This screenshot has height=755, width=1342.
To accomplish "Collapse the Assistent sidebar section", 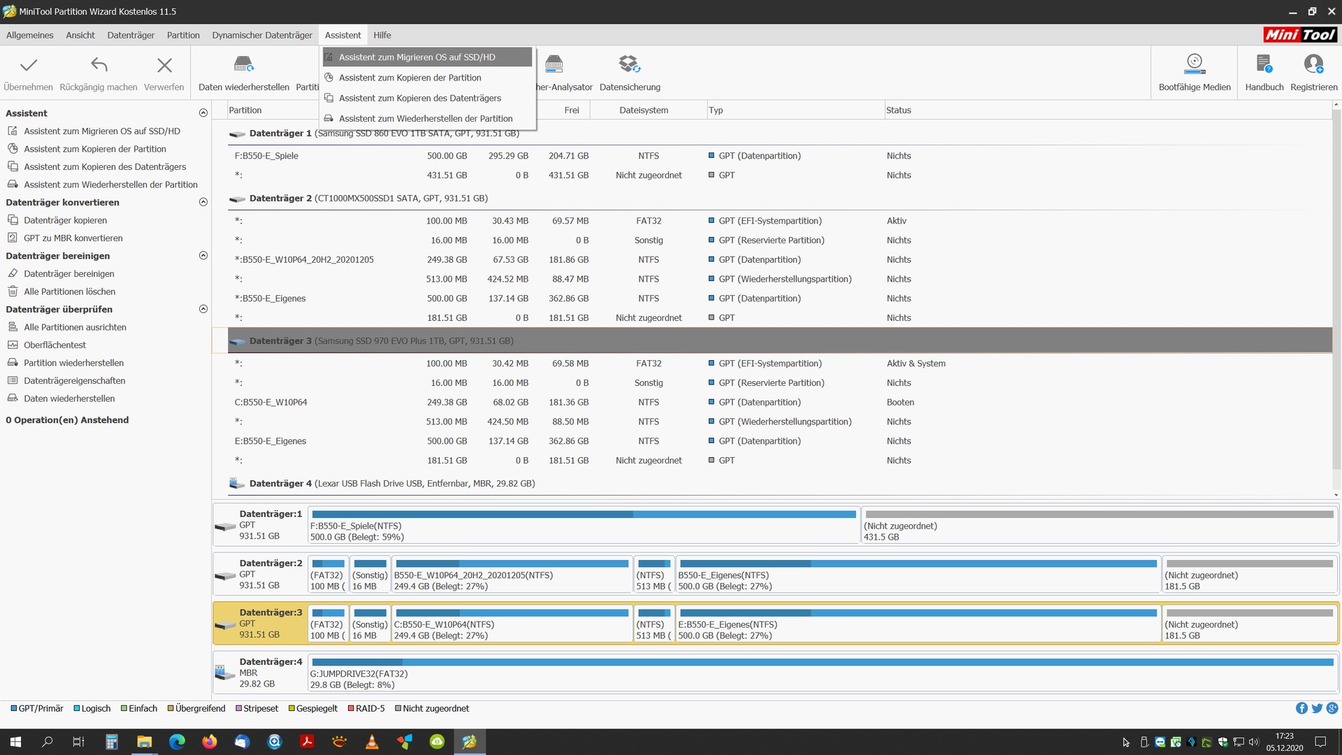I will point(203,113).
